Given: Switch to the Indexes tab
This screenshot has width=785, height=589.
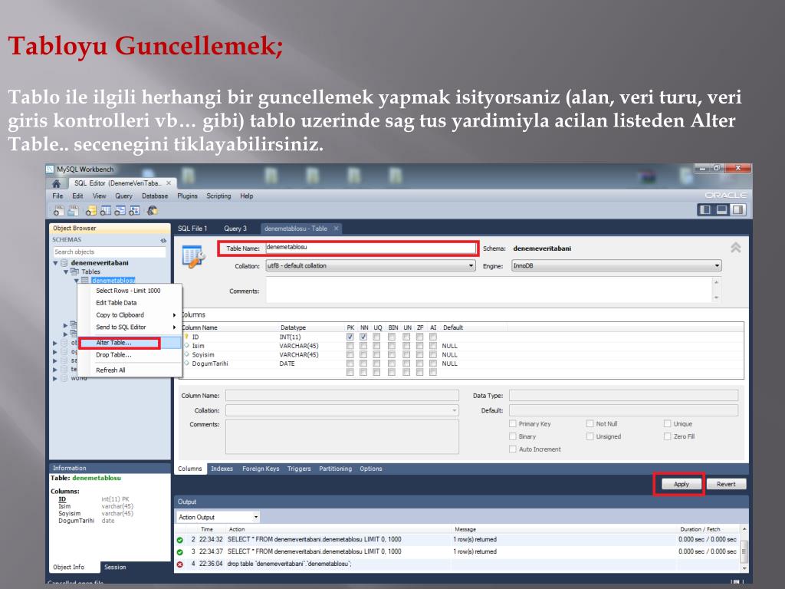Looking at the screenshot, I should (222, 469).
